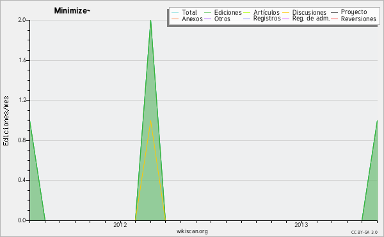Click the green peak at 2.0 edits
Viewport: 384px width, 237px height.
(x=150, y=20)
